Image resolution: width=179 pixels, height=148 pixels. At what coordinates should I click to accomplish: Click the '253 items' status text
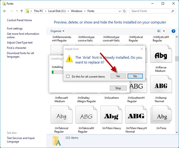[72, 138]
